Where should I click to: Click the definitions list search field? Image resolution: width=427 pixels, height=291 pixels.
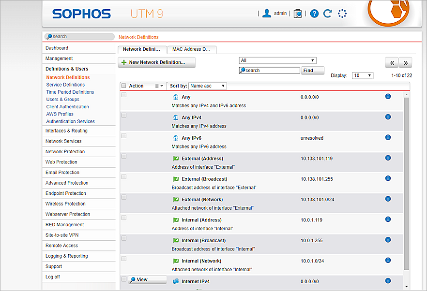270,71
